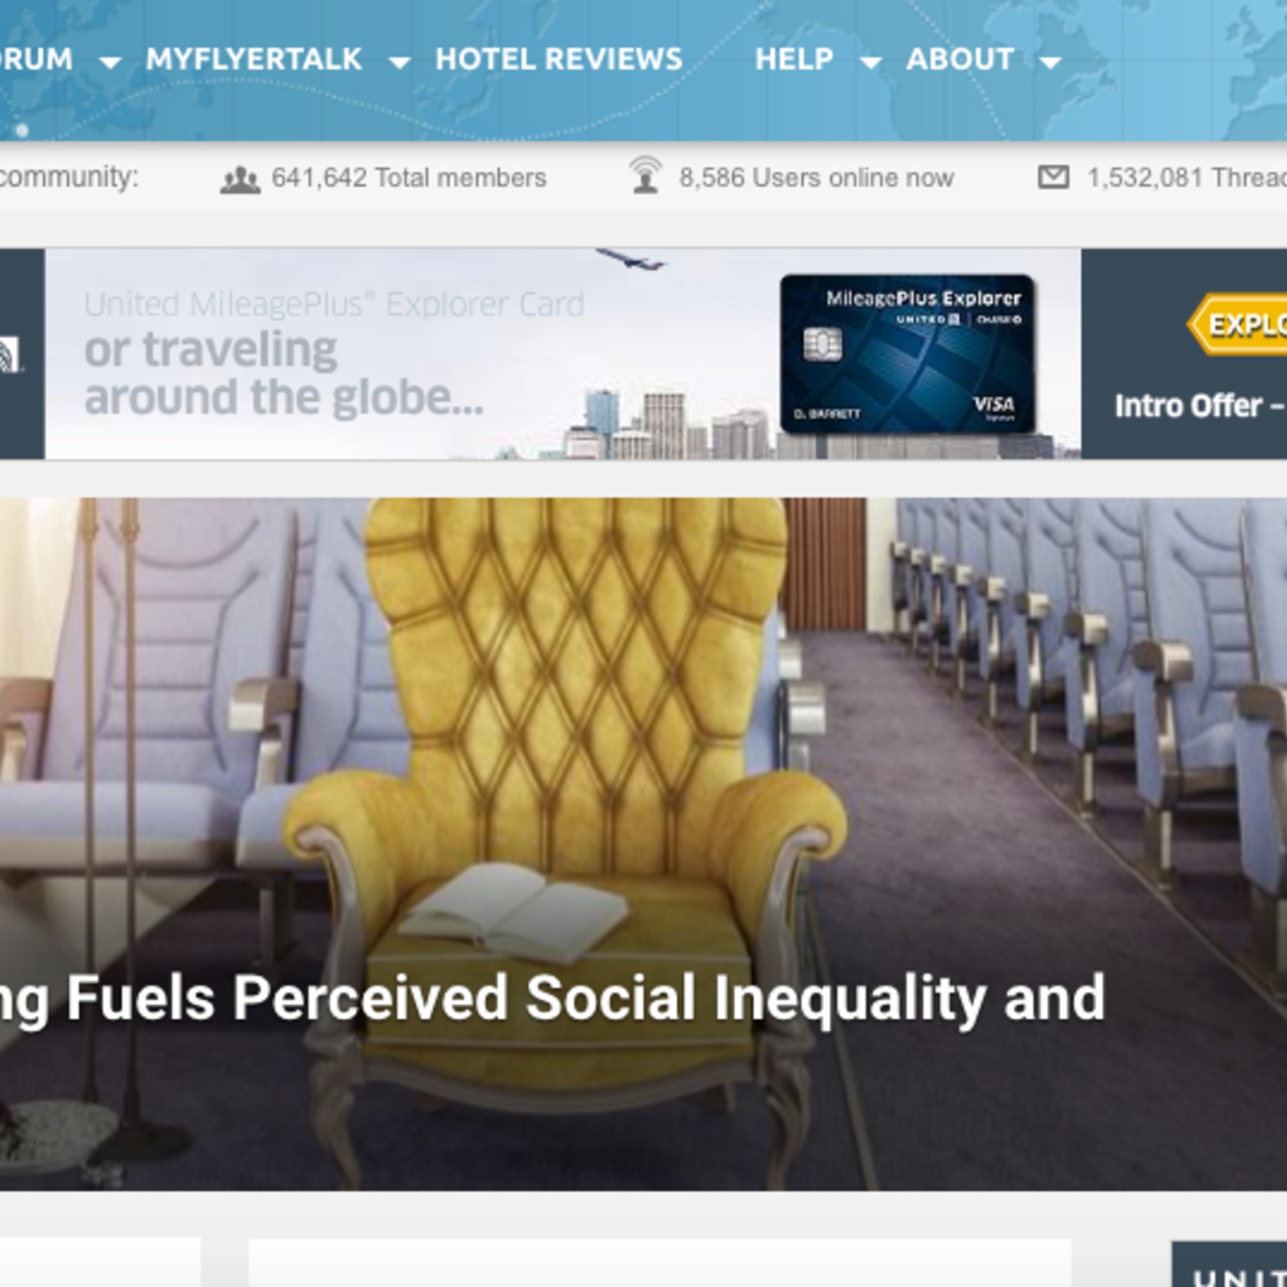Expand the About dropdown arrow

click(1051, 62)
